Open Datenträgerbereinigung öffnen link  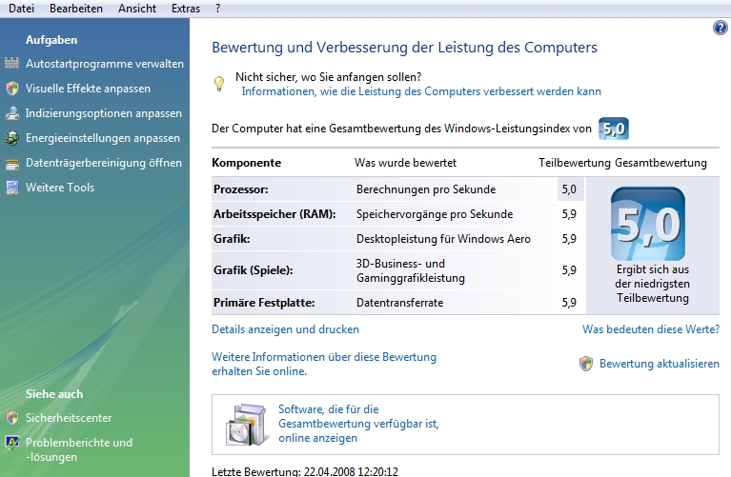click(x=104, y=163)
